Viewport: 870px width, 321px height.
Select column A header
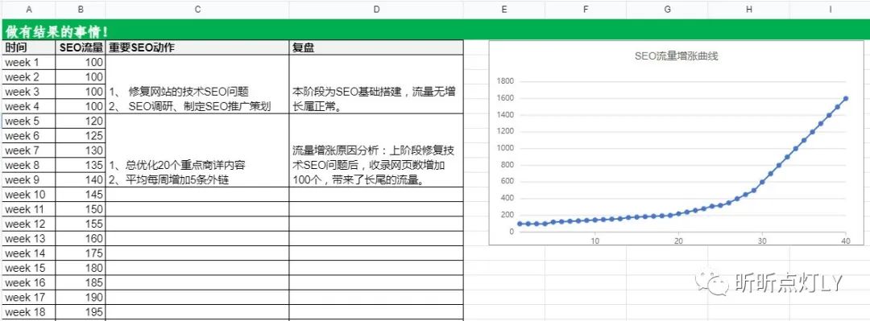click(x=29, y=10)
